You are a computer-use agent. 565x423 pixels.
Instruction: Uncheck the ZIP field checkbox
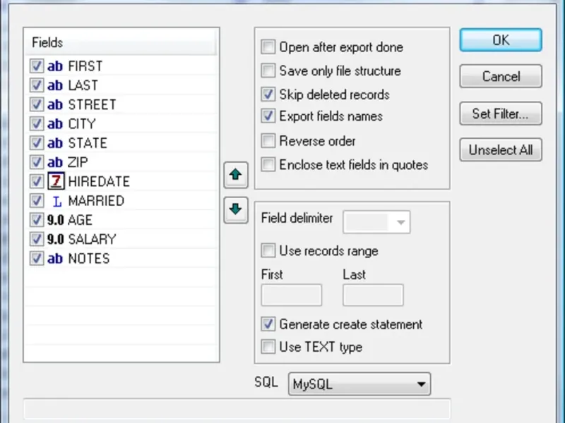[37, 163]
